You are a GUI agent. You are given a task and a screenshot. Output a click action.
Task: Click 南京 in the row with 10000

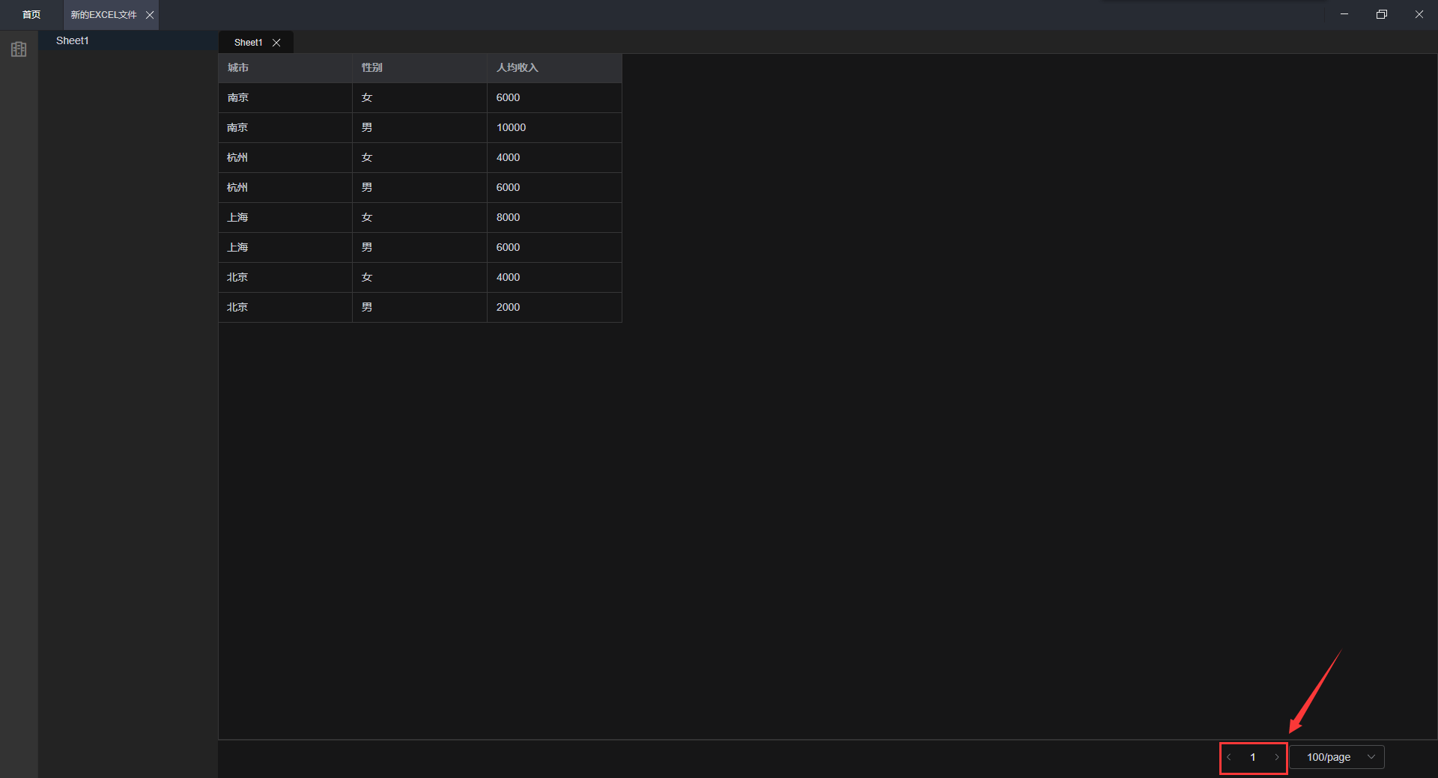pyautogui.click(x=237, y=127)
